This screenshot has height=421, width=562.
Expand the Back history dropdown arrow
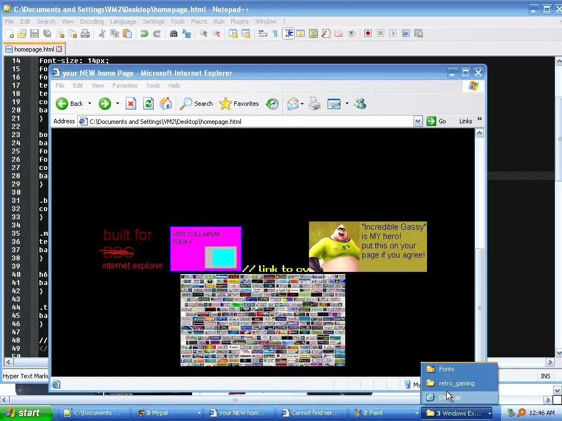coord(89,104)
